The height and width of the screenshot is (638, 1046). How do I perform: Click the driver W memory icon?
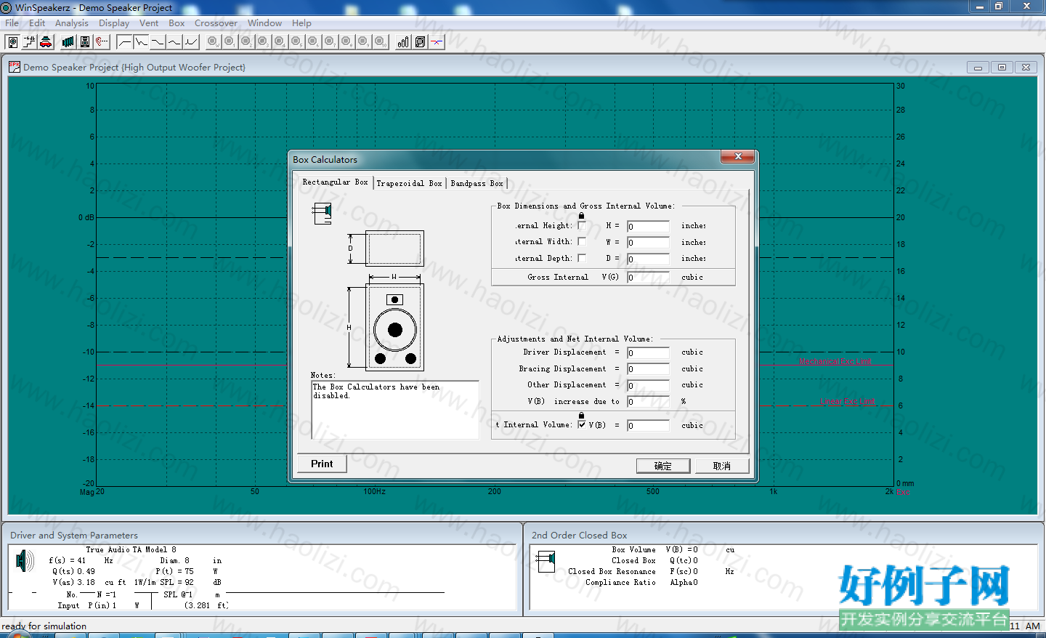(213, 41)
